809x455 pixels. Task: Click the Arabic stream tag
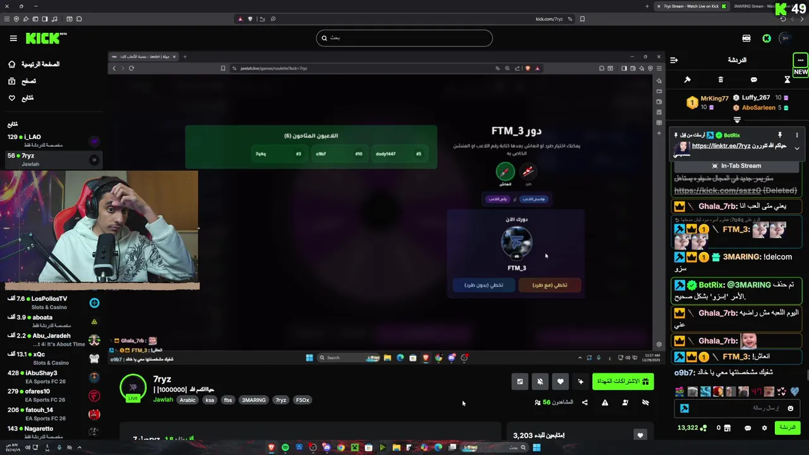(188, 400)
